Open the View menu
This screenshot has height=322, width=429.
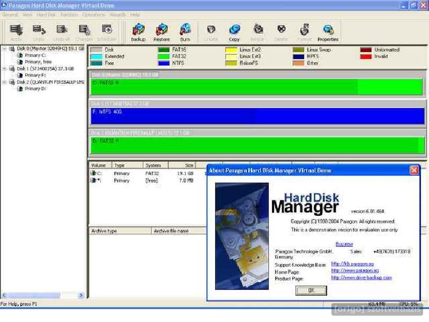27,15
